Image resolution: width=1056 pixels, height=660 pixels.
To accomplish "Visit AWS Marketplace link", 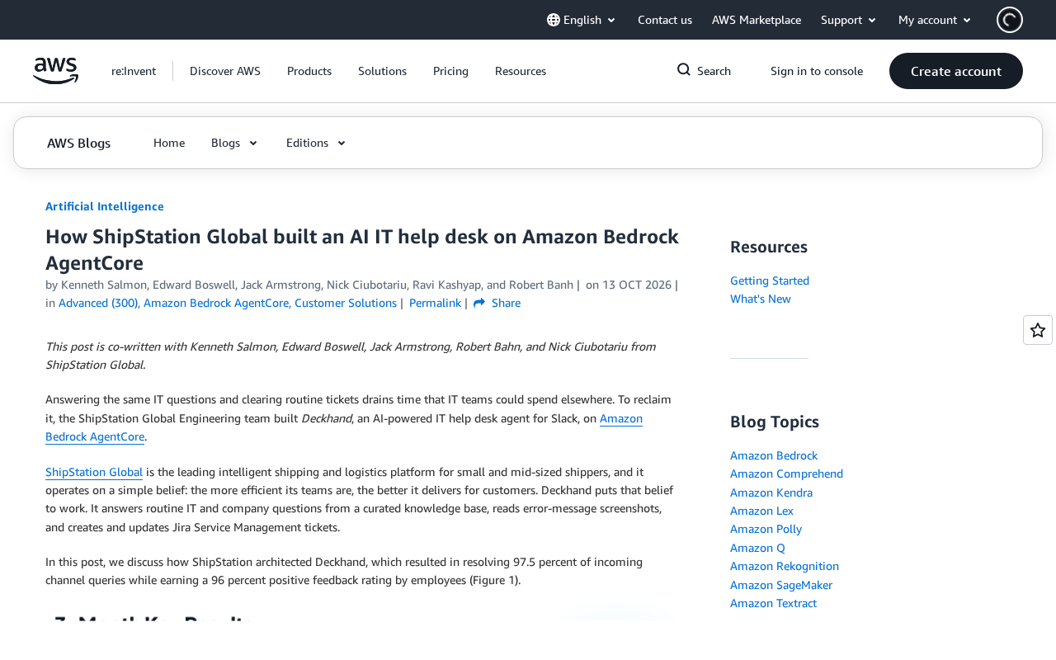I will point(757,20).
